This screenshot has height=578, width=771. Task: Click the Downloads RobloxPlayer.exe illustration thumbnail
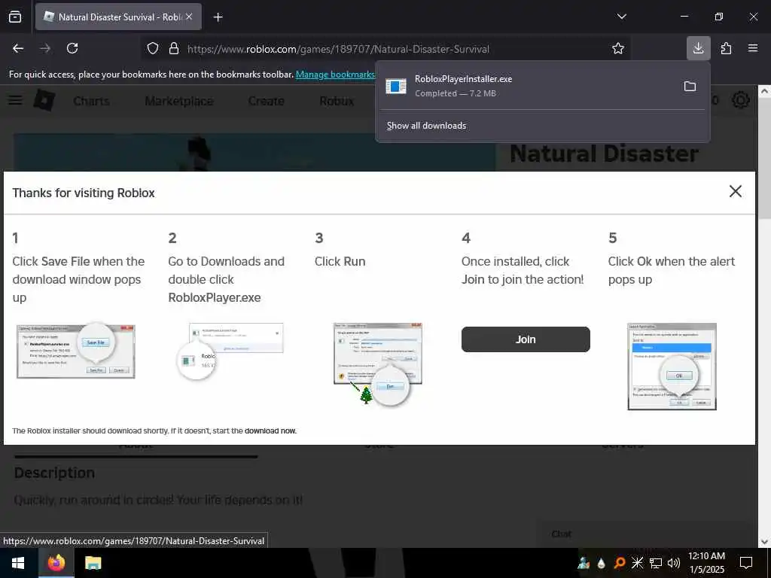pos(230,351)
